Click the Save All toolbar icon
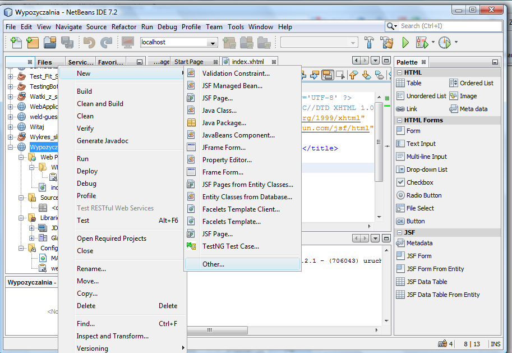The height and width of the screenshot is (353, 512). coord(67,43)
